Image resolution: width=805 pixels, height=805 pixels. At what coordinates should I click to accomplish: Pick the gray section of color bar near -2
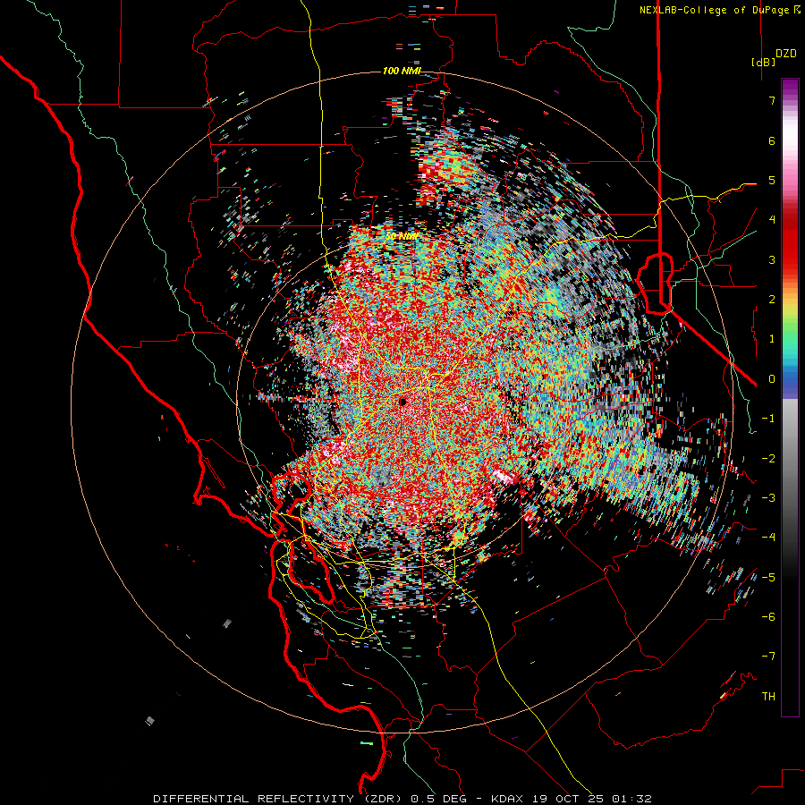(x=790, y=459)
